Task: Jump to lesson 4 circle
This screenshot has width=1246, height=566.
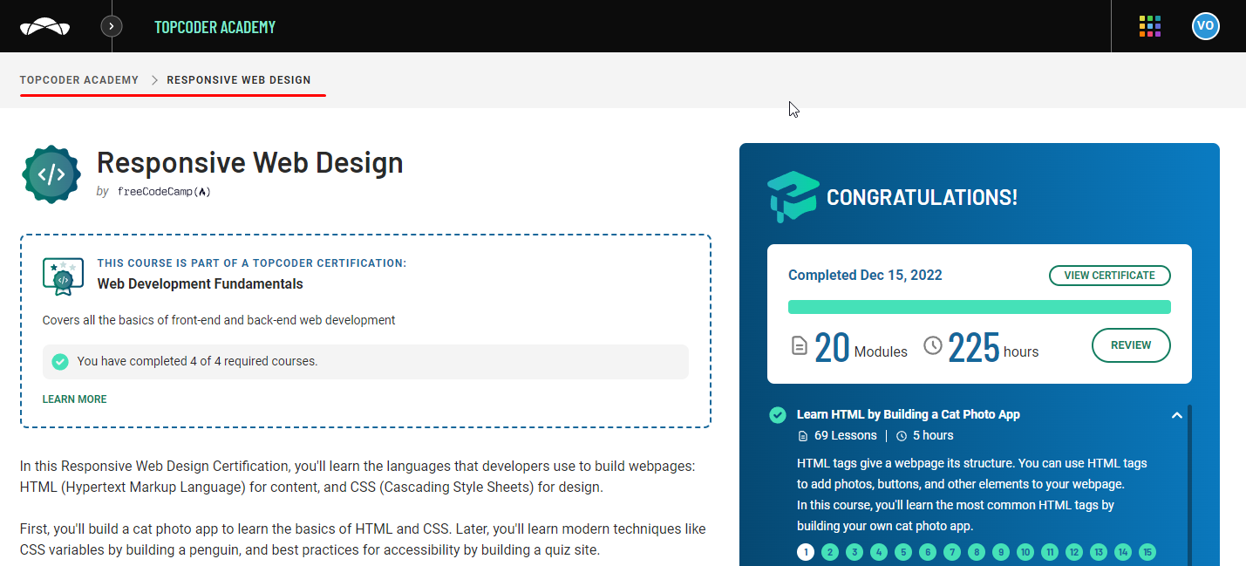Action: tap(879, 552)
